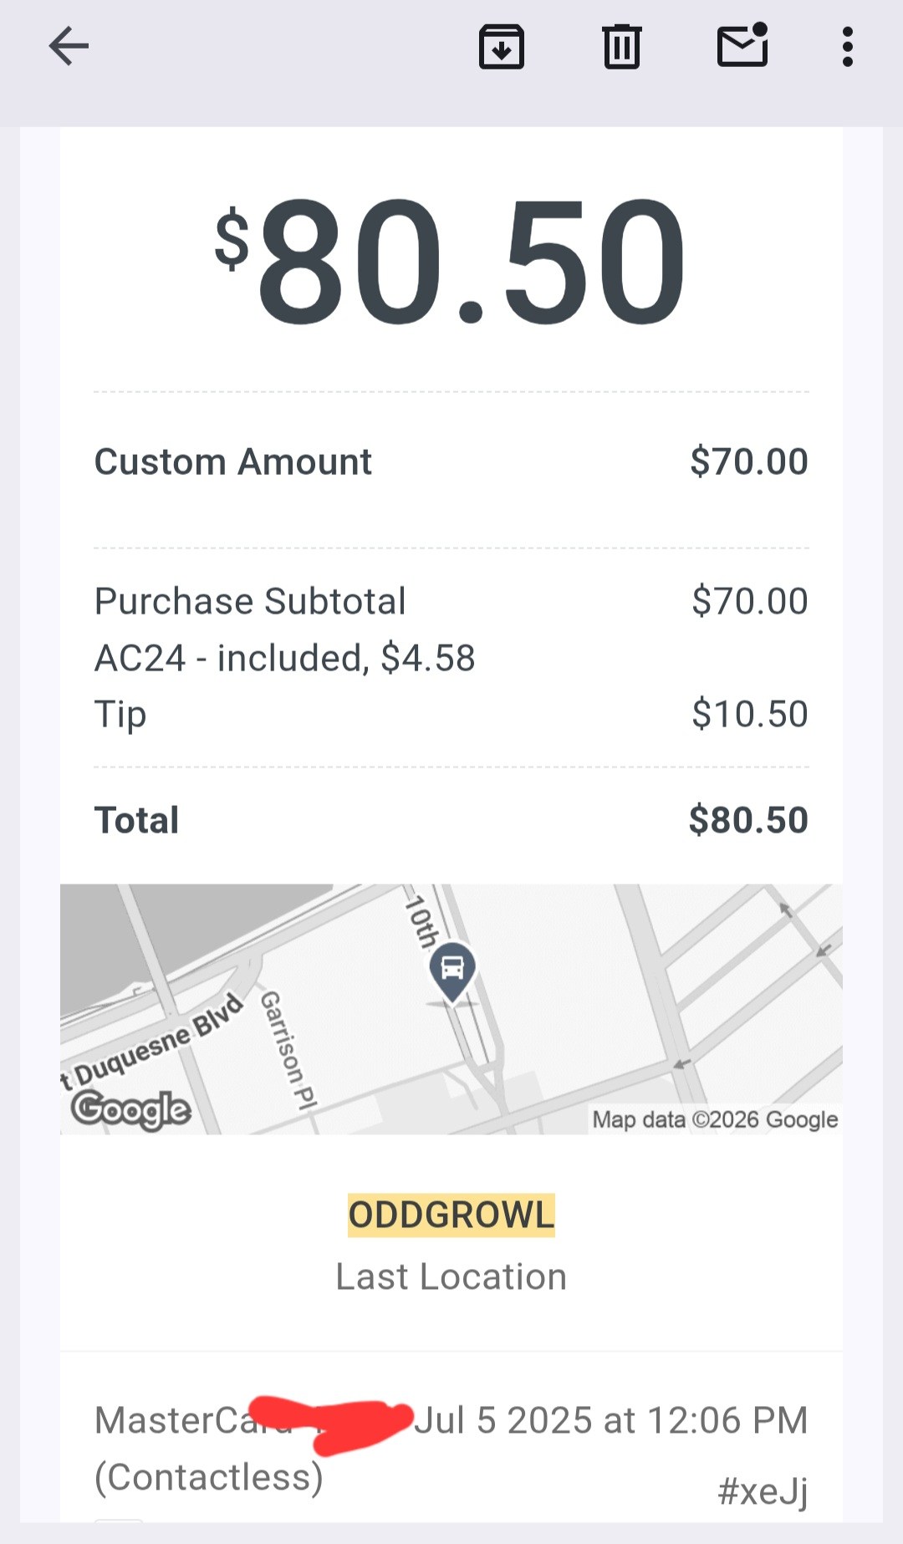This screenshot has height=1544, width=903.
Task: Select the Custom Amount line item
Action: click(233, 461)
